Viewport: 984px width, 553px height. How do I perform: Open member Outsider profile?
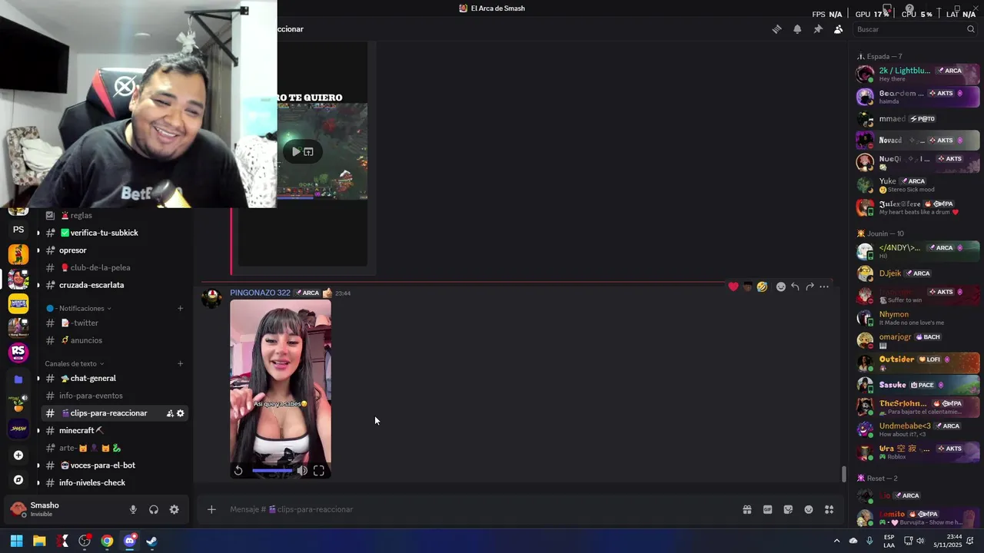pyautogui.click(x=918, y=363)
